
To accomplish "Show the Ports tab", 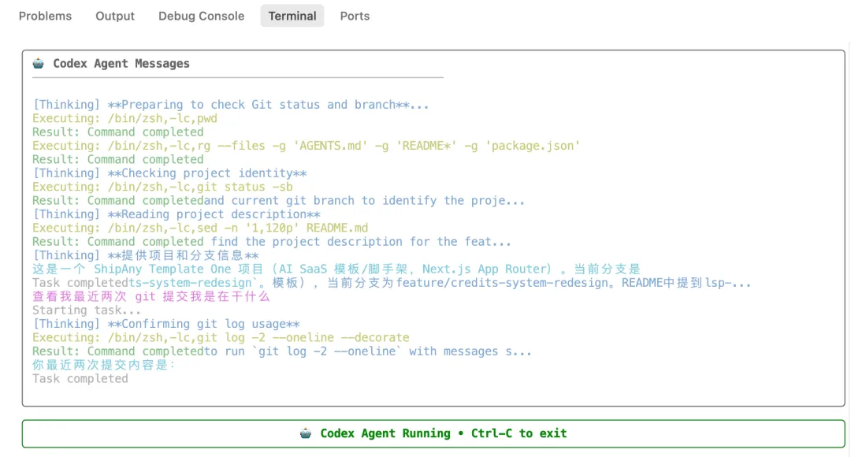I will 355,16.
